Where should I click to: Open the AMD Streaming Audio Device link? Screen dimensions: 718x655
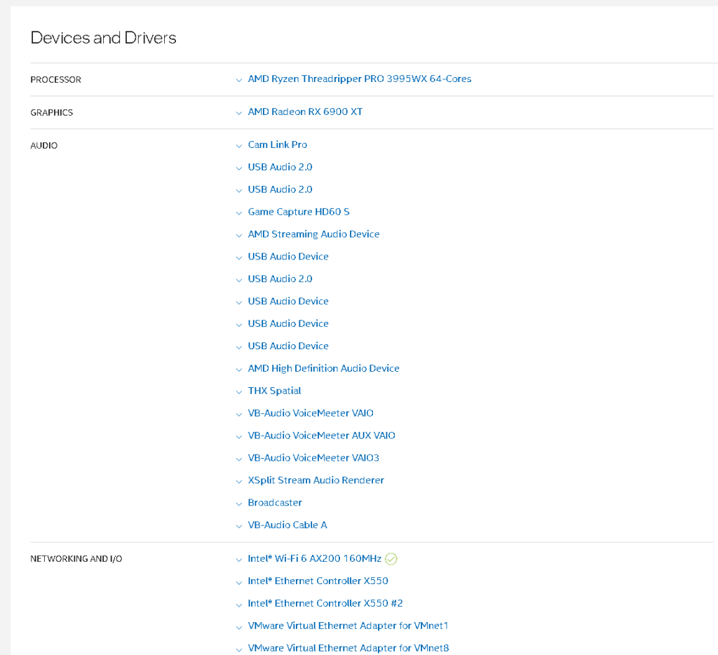coord(313,234)
